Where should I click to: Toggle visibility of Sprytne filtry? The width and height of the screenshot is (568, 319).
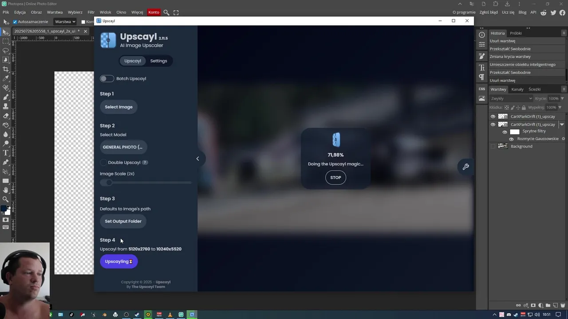505,132
